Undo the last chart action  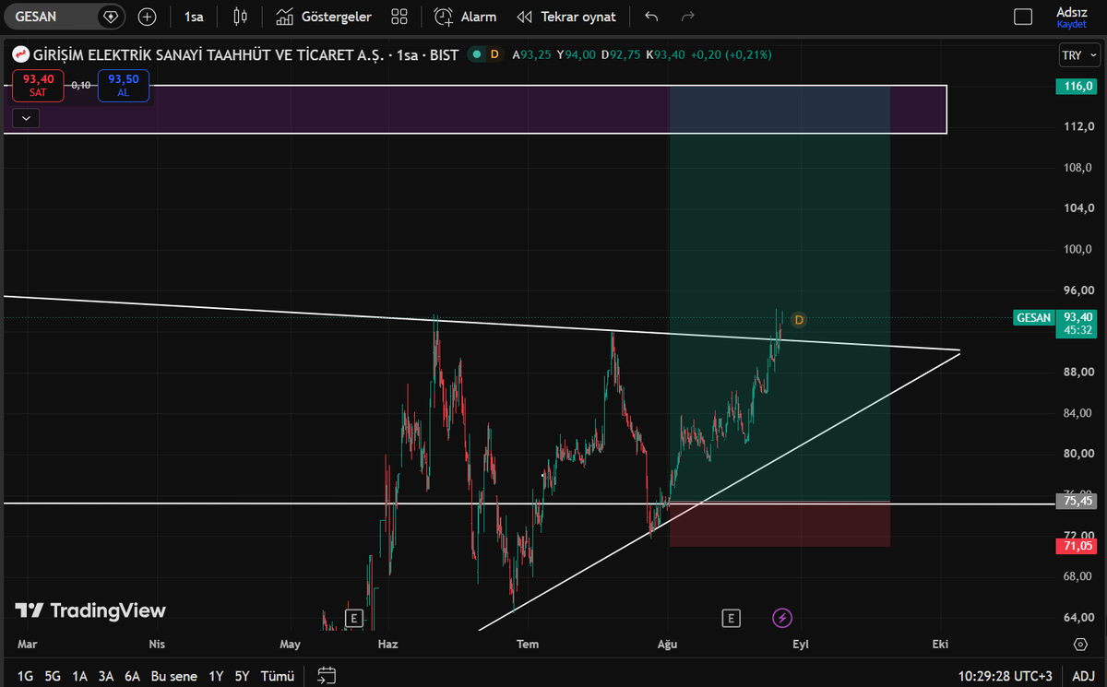click(651, 17)
